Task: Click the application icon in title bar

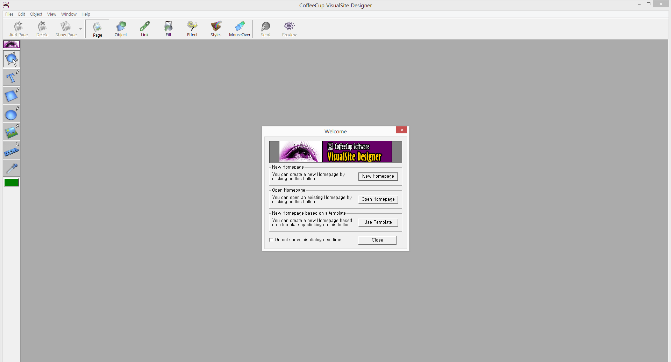Action: click(x=6, y=5)
